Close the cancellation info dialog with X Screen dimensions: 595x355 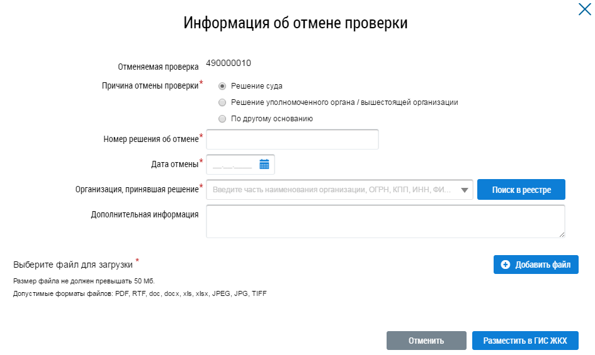tap(584, 9)
